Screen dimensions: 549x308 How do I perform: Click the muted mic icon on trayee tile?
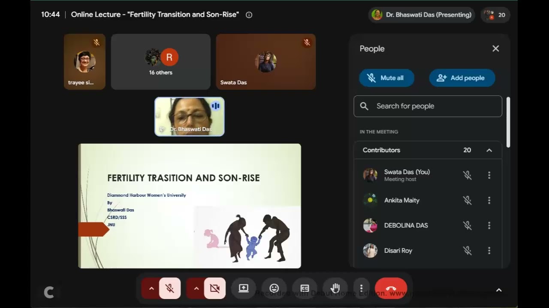[x=97, y=42]
